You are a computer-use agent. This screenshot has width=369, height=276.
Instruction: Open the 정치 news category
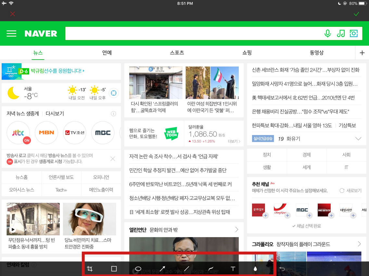click(x=267, y=155)
